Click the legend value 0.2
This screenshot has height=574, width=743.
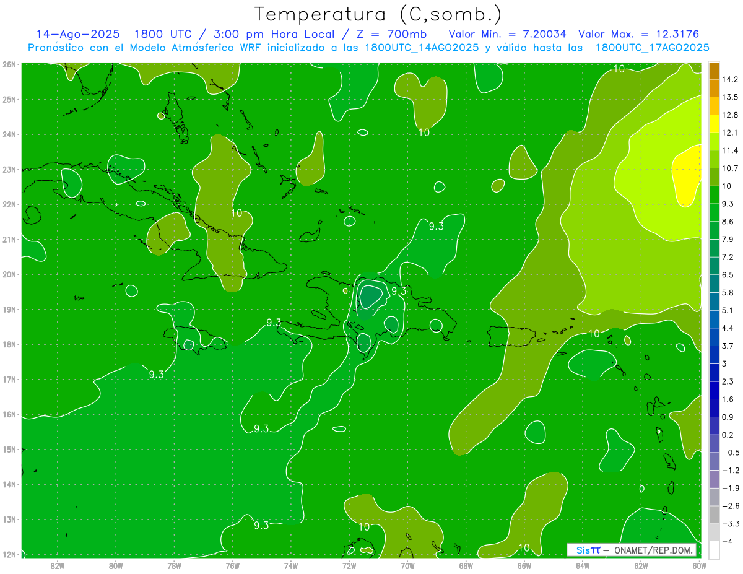728,435
